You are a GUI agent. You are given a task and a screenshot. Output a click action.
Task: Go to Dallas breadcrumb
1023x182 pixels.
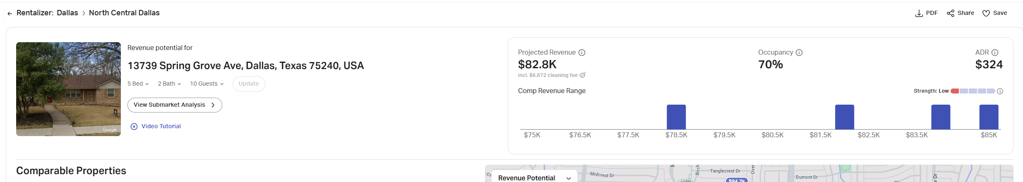click(67, 13)
